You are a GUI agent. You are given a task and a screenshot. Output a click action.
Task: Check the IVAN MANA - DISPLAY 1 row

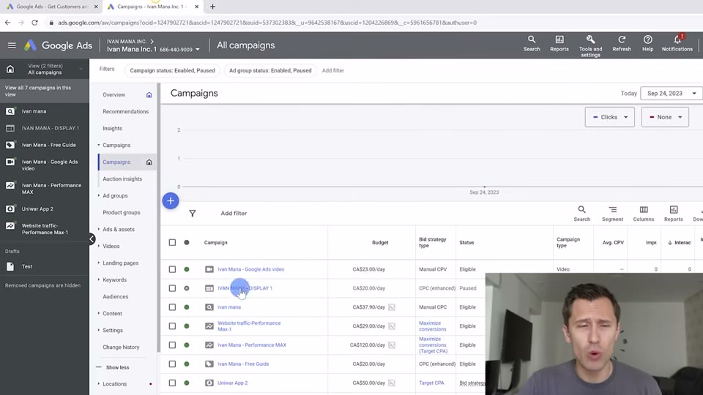172,288
